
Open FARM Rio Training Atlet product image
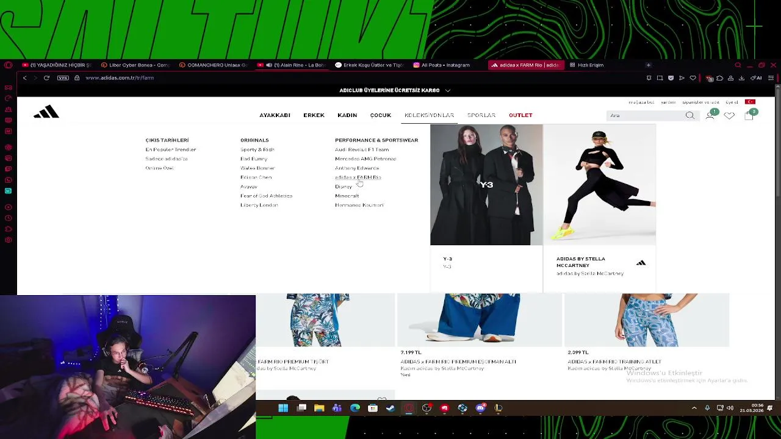[646, 320]
